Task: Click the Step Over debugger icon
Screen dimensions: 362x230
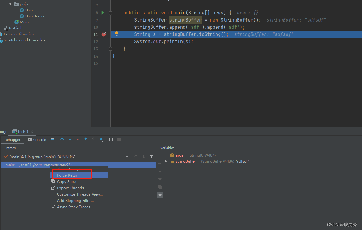Action: click(62, 140)
